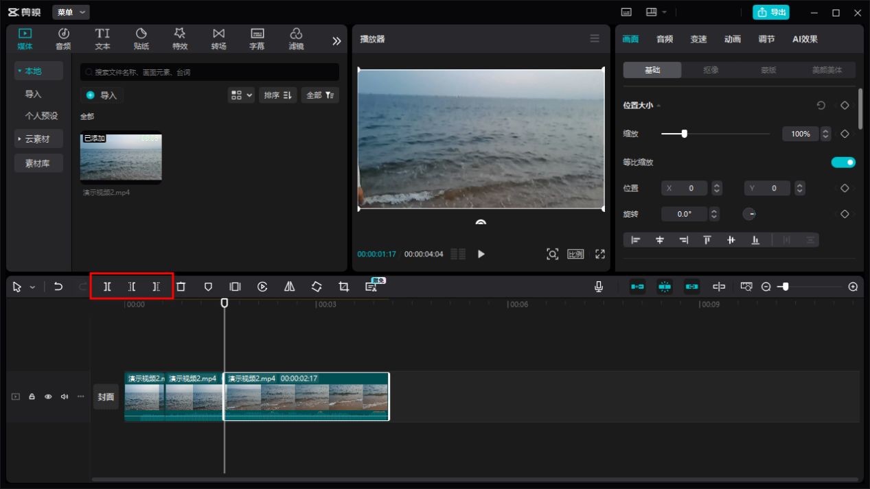The image size is (870, 489).
Task: Toggle auto-snap button in timeline toolbar
Action: click(664, 287)
